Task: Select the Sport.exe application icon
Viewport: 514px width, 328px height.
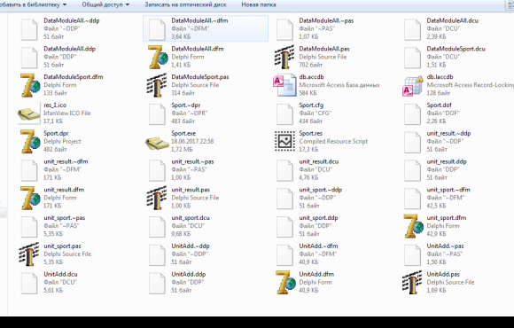Action: point(157,143)
